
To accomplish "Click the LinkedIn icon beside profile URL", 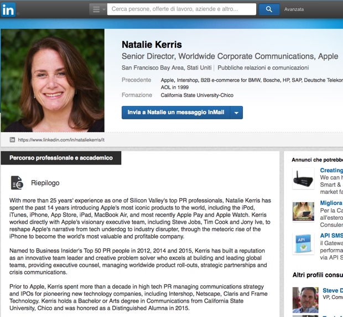I will pos(12,140).
